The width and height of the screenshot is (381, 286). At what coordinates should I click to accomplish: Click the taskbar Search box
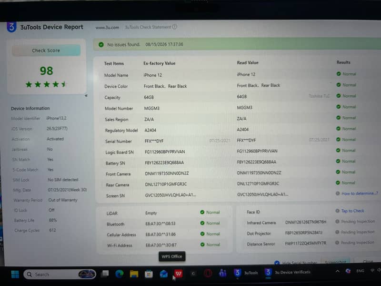click(x=60, y=275)
